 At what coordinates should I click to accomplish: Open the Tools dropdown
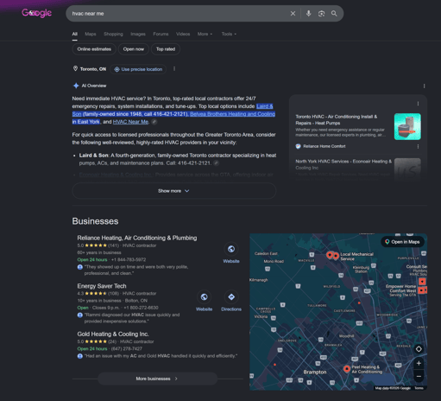coord(229,34)
